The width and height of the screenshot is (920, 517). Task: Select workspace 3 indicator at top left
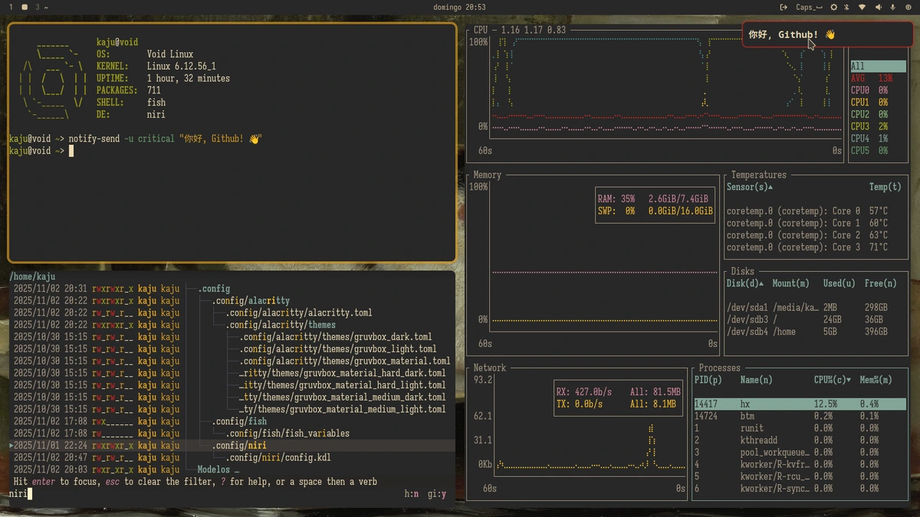(37, 7)
